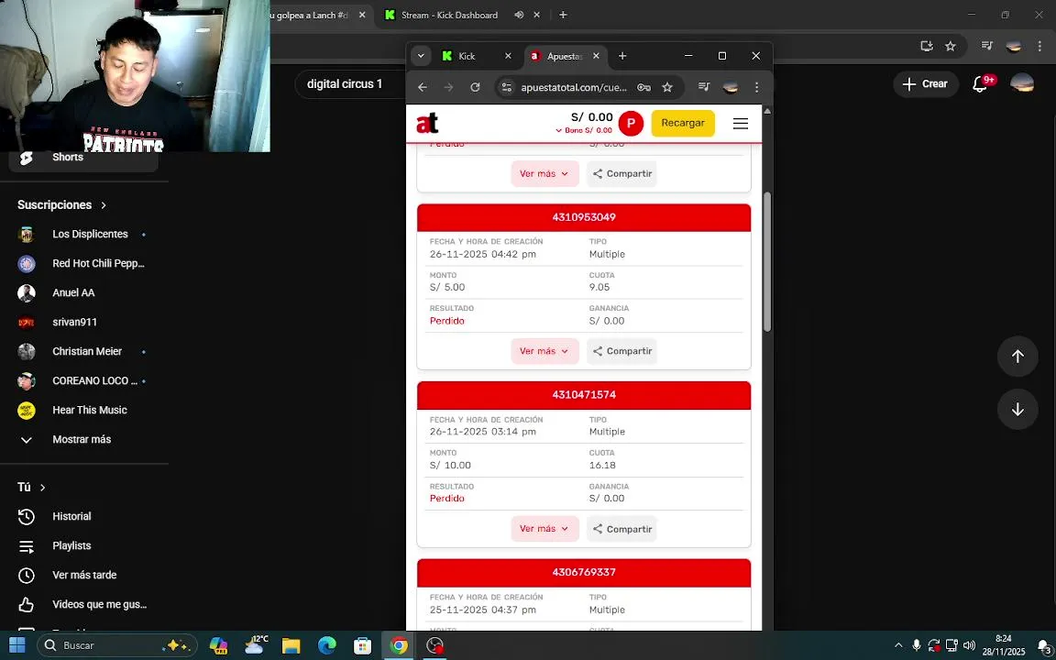Screen dimensions: 1056x660
Task: Open new tab in the Apuesta Total window
Action: [622, 56]
